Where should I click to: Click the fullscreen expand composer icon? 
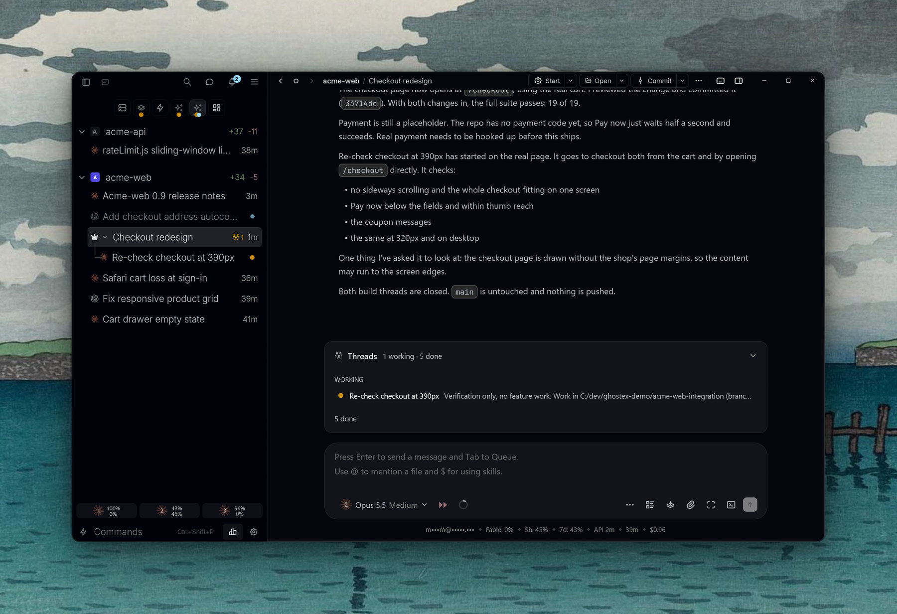(x=711, y=505)
